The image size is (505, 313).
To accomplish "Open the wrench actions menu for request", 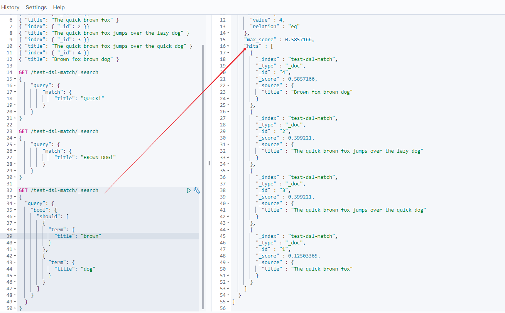I will pos(196,190).
